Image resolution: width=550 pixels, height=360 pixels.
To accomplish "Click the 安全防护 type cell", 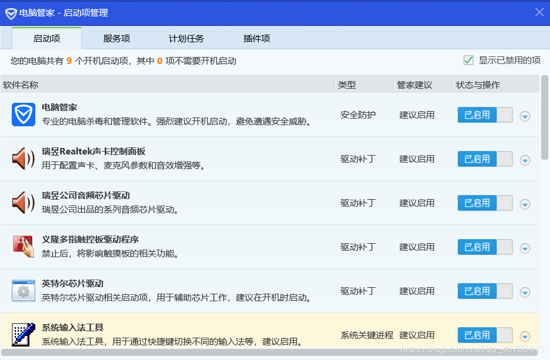I will pyautogui.click(x=358, y=115).
